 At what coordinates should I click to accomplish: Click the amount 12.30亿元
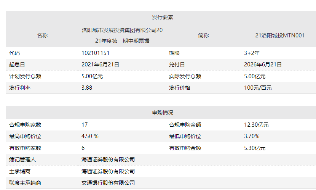(x=256, y=125)
